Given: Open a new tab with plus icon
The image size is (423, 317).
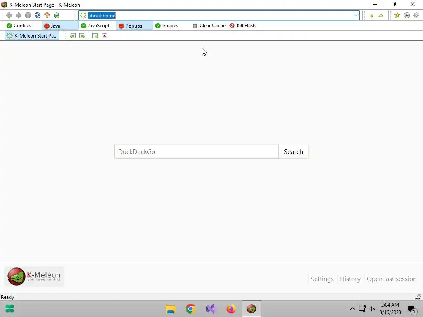Looking at the screenshot, I should tap(95, 35).
